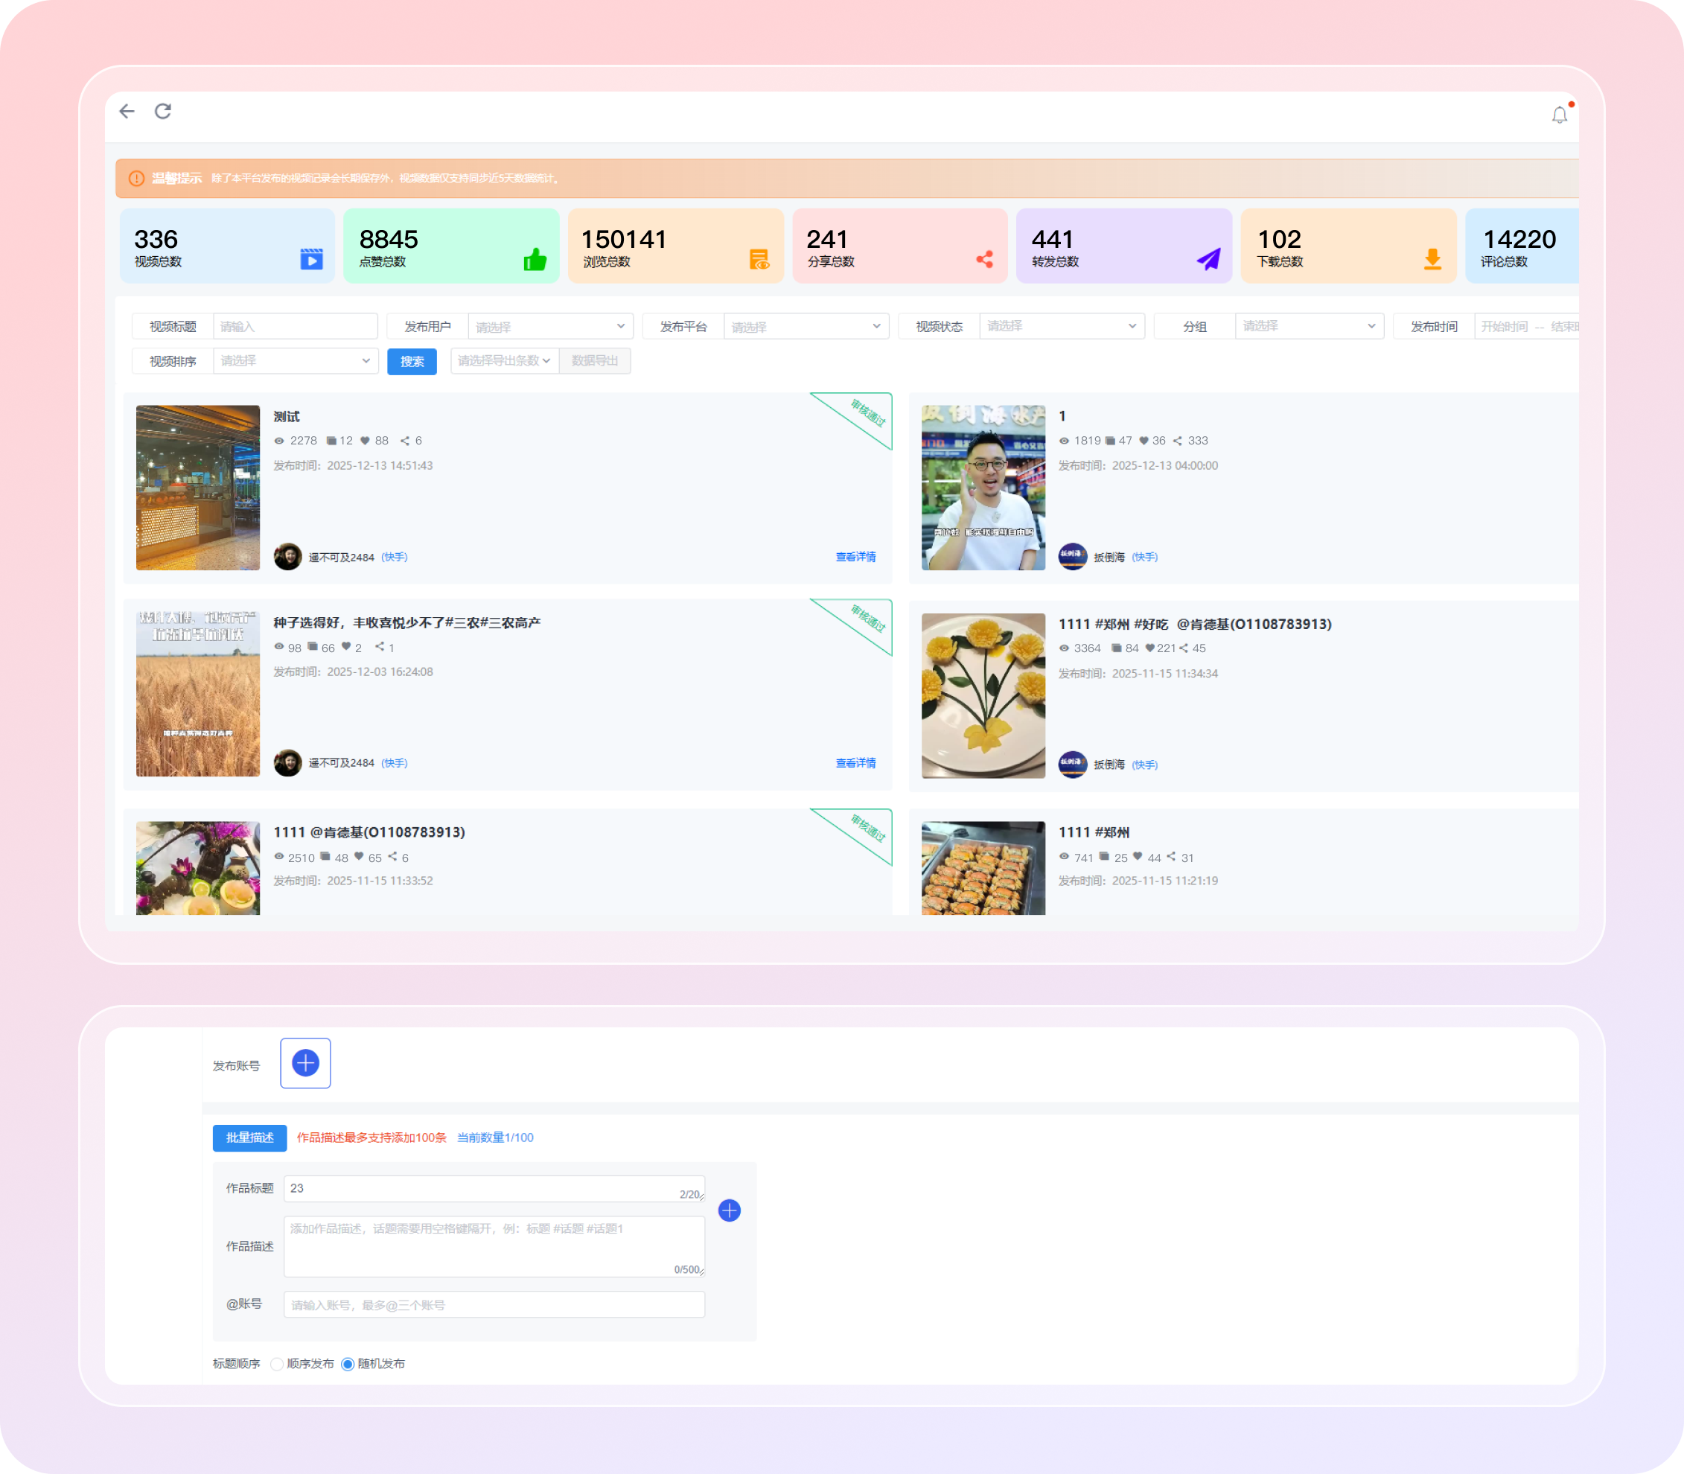Click the blue plus under 发布账号
The image size is (1684, 1474).
click(x=305, y=1063)
